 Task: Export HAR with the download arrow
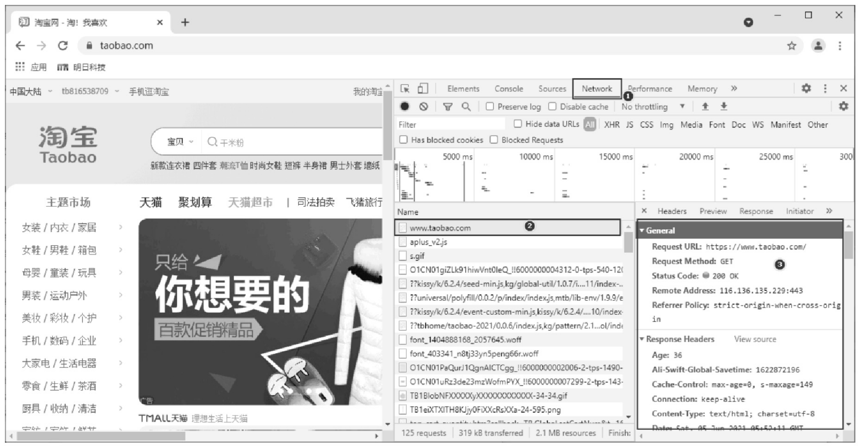(x=724, y=107)
